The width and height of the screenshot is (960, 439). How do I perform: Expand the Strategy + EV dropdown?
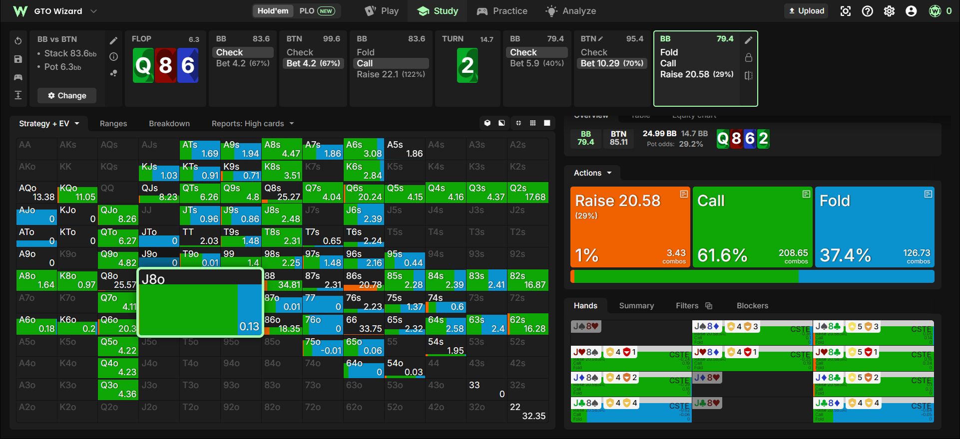[x=49, y=124]
